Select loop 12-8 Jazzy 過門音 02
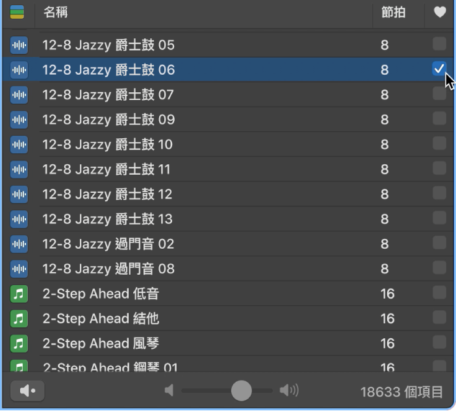Screen dimensions: 456x411 point(228,244)
